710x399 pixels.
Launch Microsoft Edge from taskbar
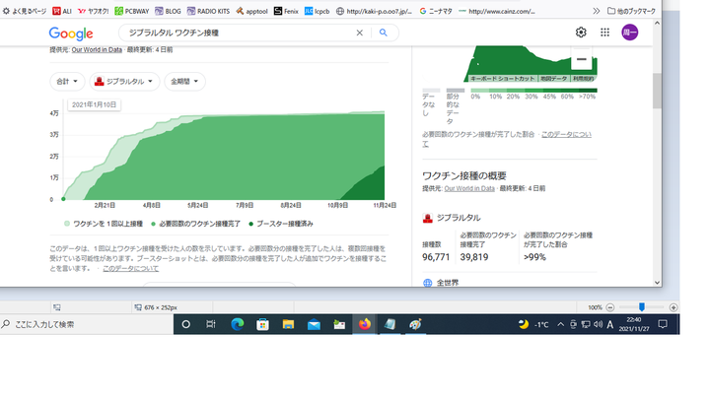238,324
